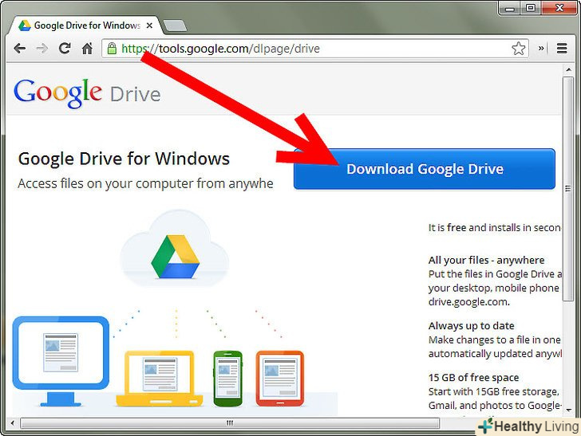The height and width of the screenshot is (436, 581).
Task: Click 'All your files - anywhere' heading
Action: (x=486, y=260)
